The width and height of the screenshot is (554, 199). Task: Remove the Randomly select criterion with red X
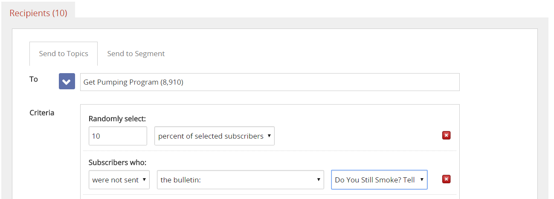[x=446, y=136]
